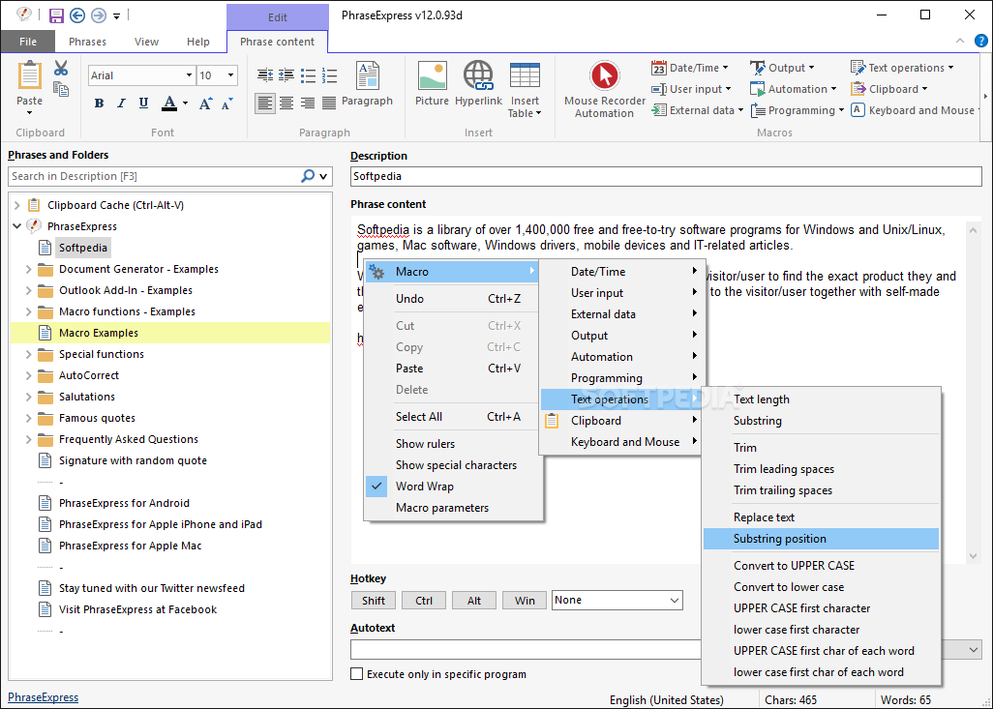Expand the AutoCorrect folder
The width and height of the screenshot is (993, 709).
(x=28, y=375)
